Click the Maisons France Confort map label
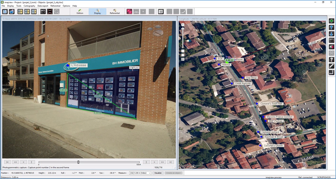The image size is (336, 179). pos(279,117)
